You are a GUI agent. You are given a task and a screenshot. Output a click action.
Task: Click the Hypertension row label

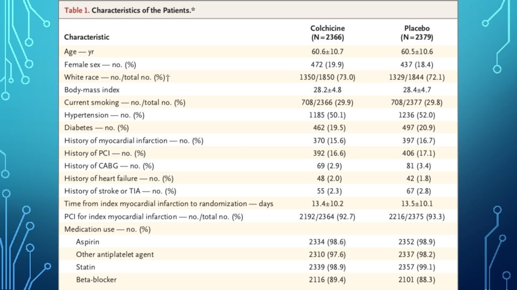coord(104,115)
